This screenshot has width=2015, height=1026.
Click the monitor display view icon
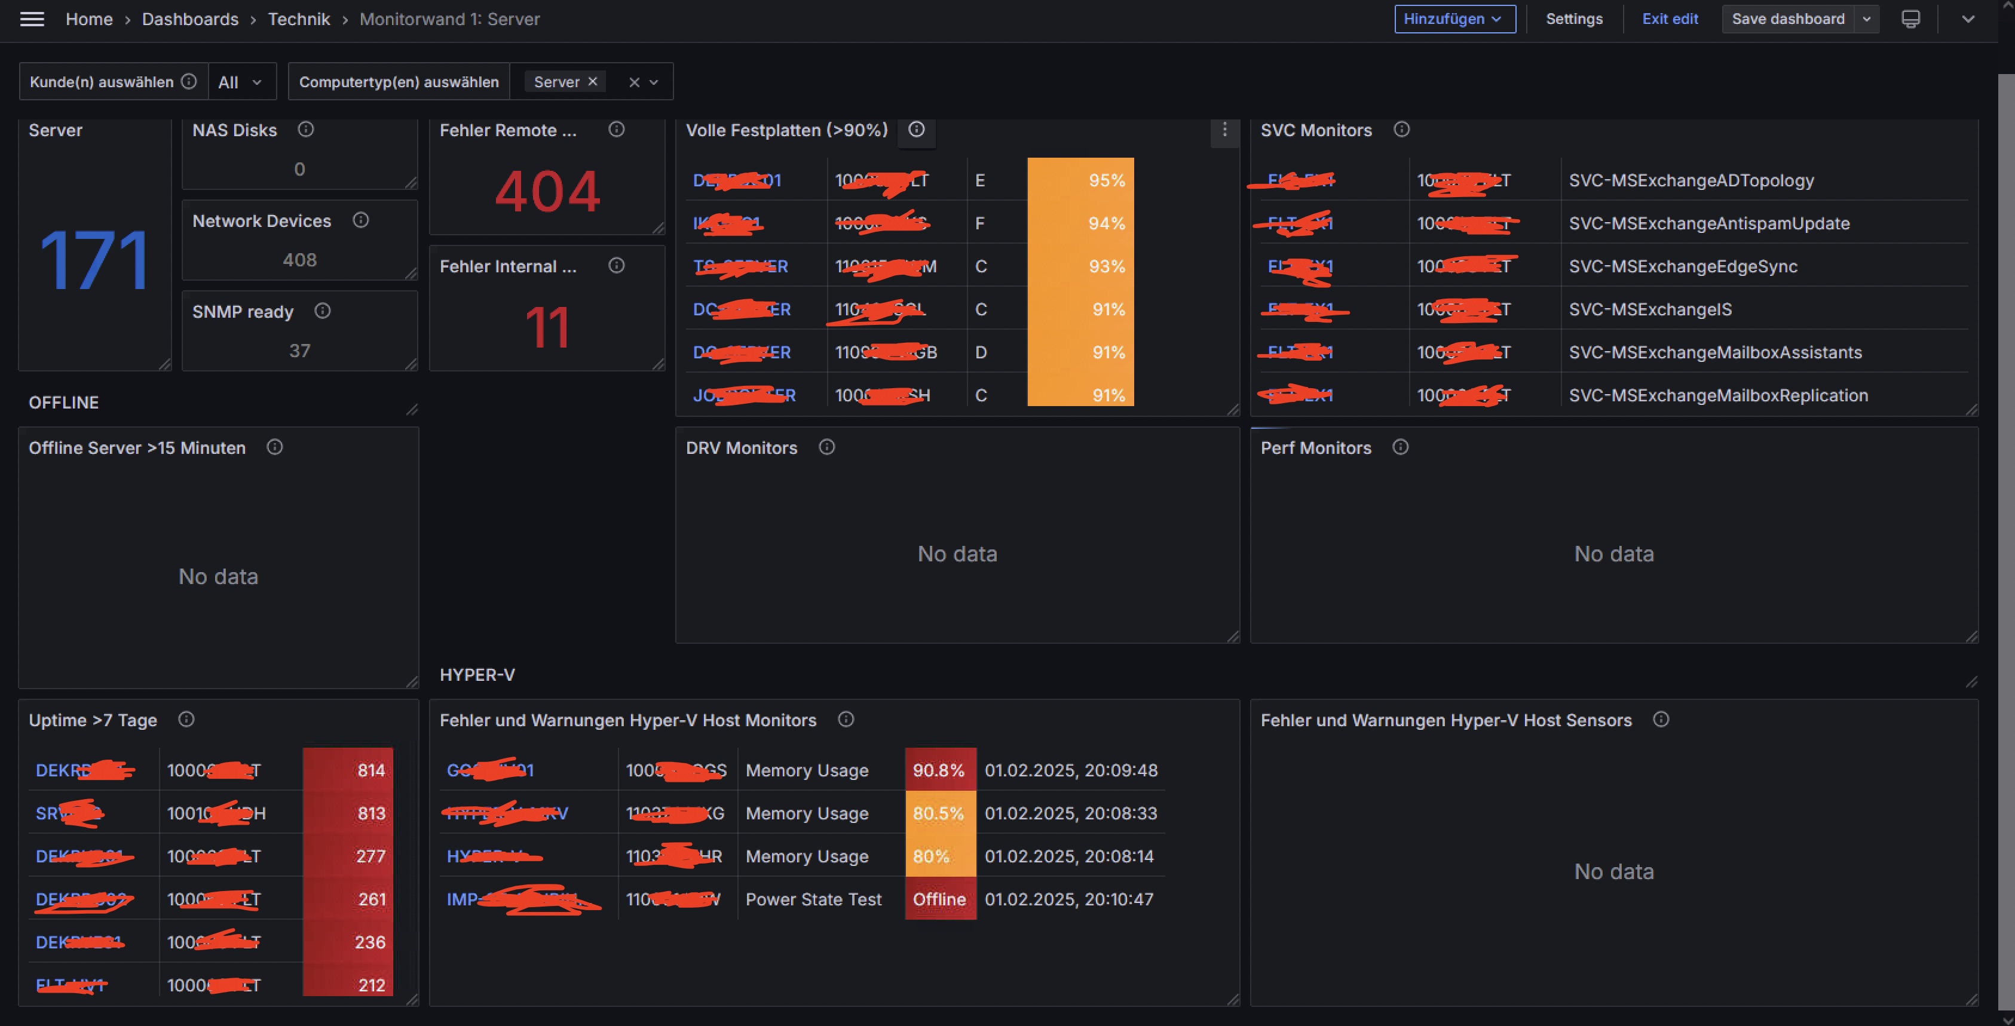click(1910, 19)
